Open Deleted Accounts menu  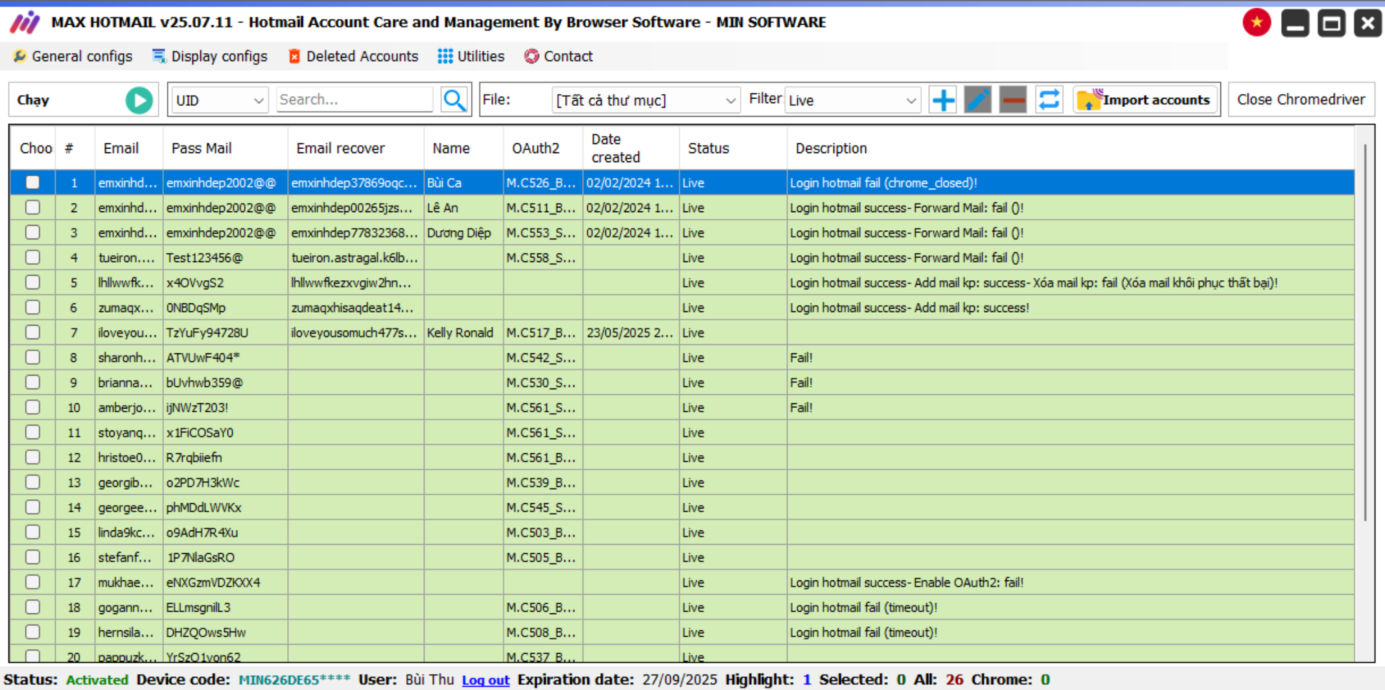click(x=353, y=56)
